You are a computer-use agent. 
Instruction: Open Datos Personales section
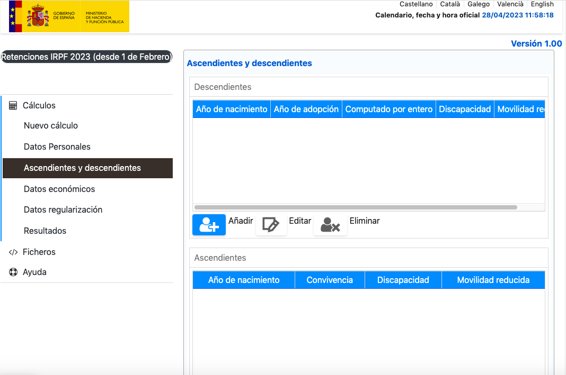click(x=57, y=147)
